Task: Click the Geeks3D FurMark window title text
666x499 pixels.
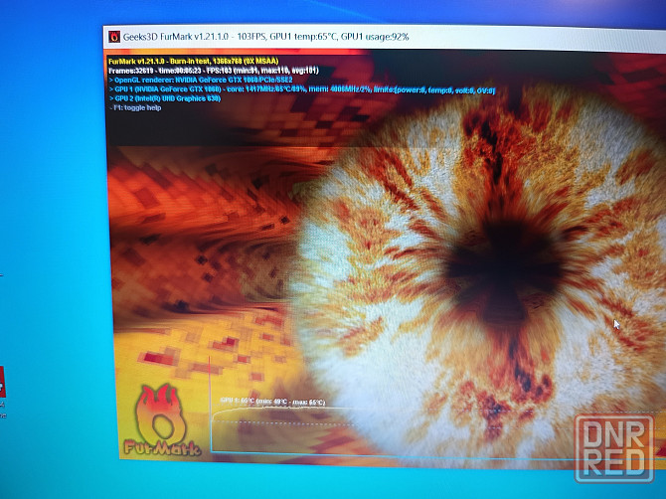Action: click(x=265, y=37)
